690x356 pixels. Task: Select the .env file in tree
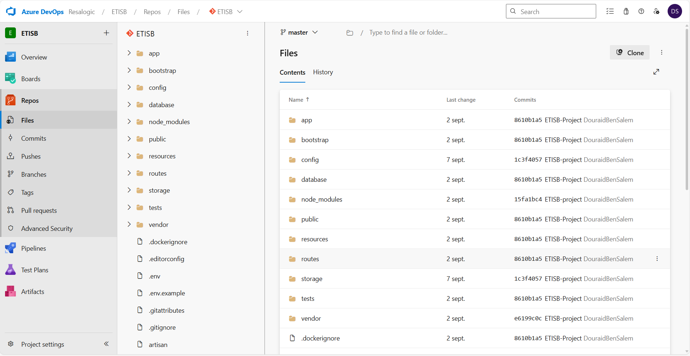click(x=154, y=276)
